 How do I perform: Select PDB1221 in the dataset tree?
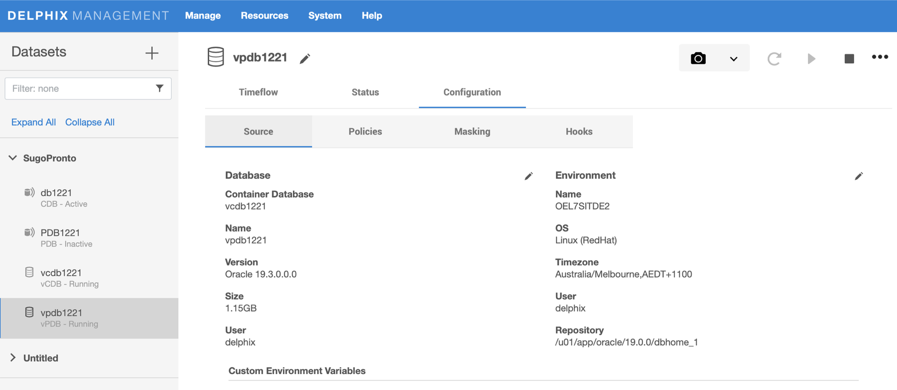coord(90,238)
